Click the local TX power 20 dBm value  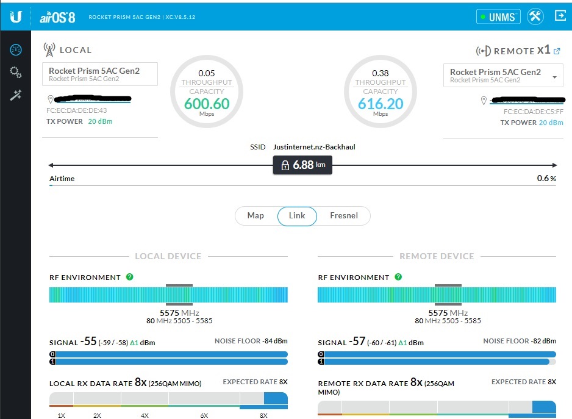(x=101, y=121)
